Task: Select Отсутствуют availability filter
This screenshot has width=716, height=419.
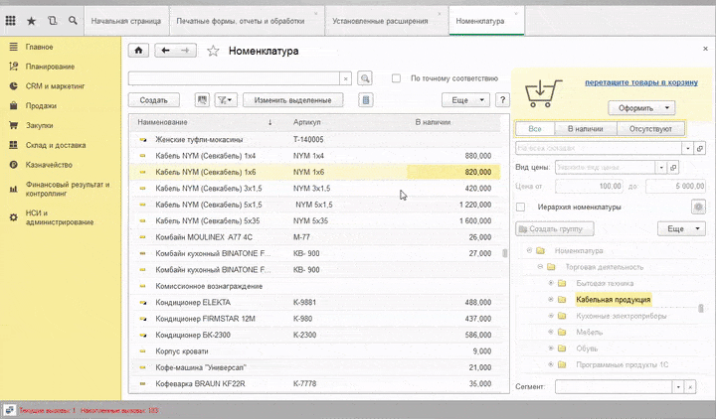Action: [x=650, y=128]
